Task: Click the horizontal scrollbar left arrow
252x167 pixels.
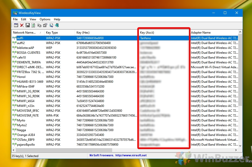Action: (13, 150)
